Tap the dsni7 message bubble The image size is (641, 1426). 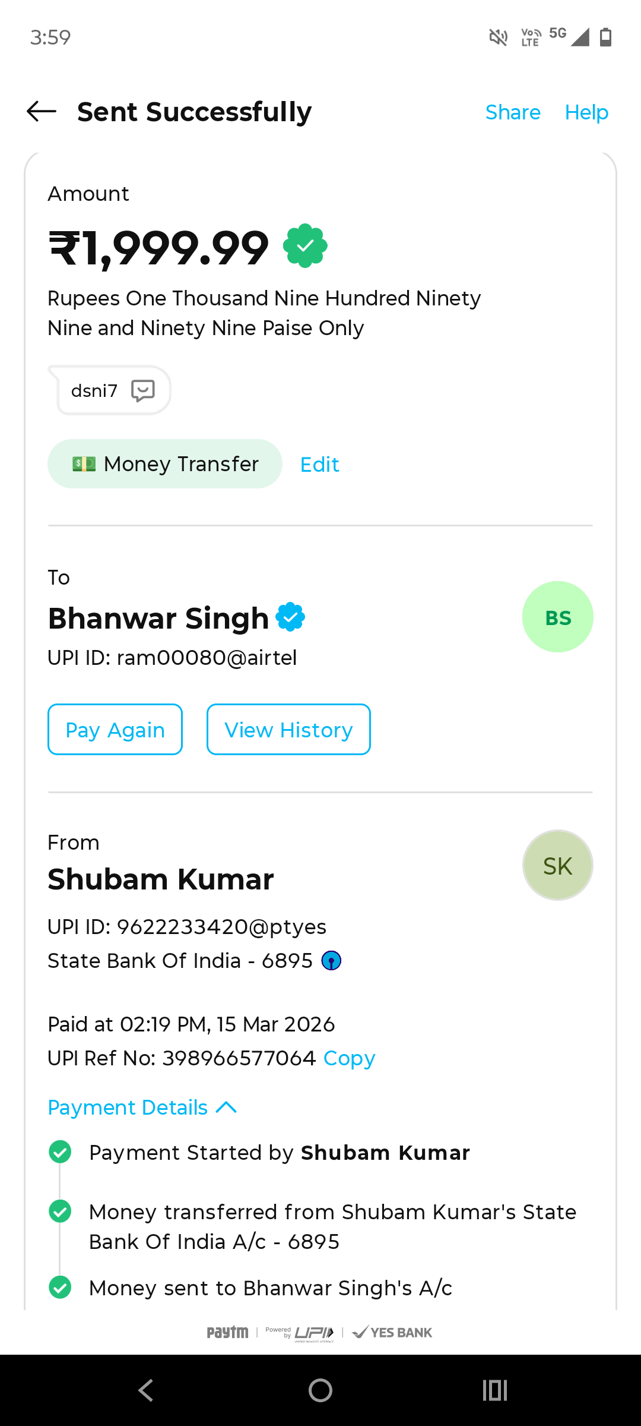coord(95,391)
